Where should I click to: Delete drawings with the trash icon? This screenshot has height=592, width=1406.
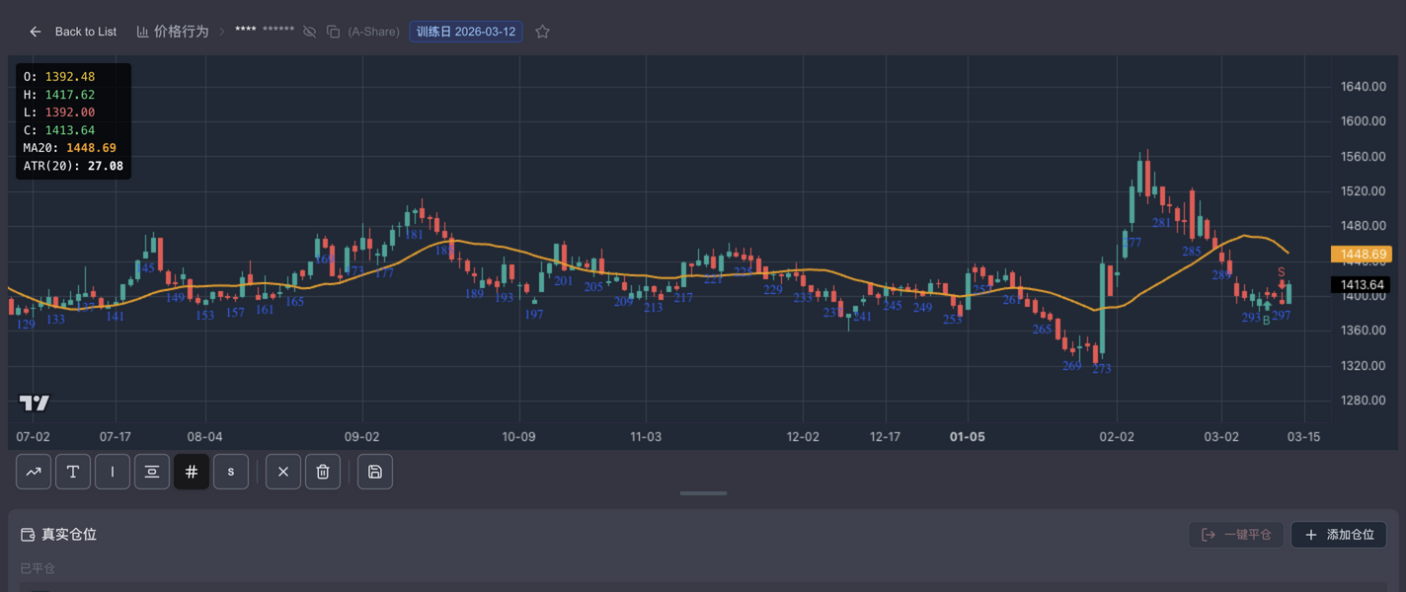pos(323,472)
